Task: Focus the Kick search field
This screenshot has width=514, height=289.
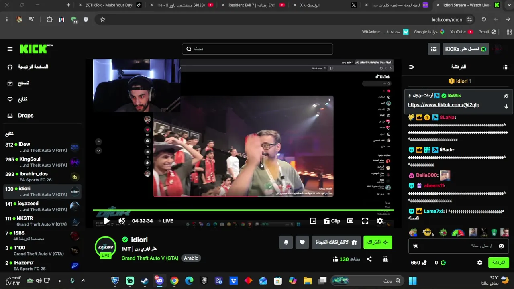Action: point(257,49)
